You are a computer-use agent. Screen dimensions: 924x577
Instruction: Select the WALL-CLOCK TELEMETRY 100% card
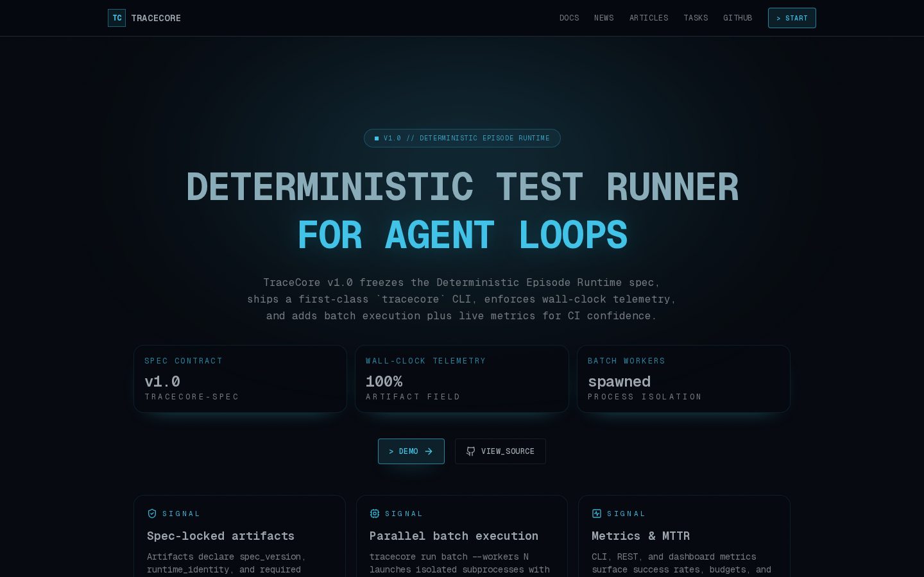pyautogui.click(x=462, y=379)
